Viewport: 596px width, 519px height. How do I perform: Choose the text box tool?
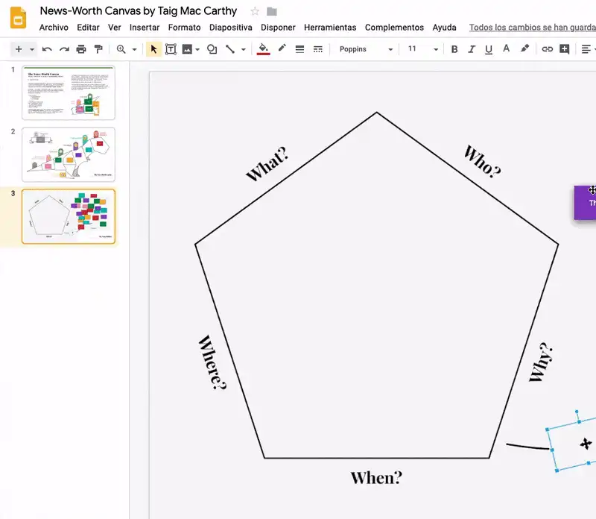tap(171, 49)
